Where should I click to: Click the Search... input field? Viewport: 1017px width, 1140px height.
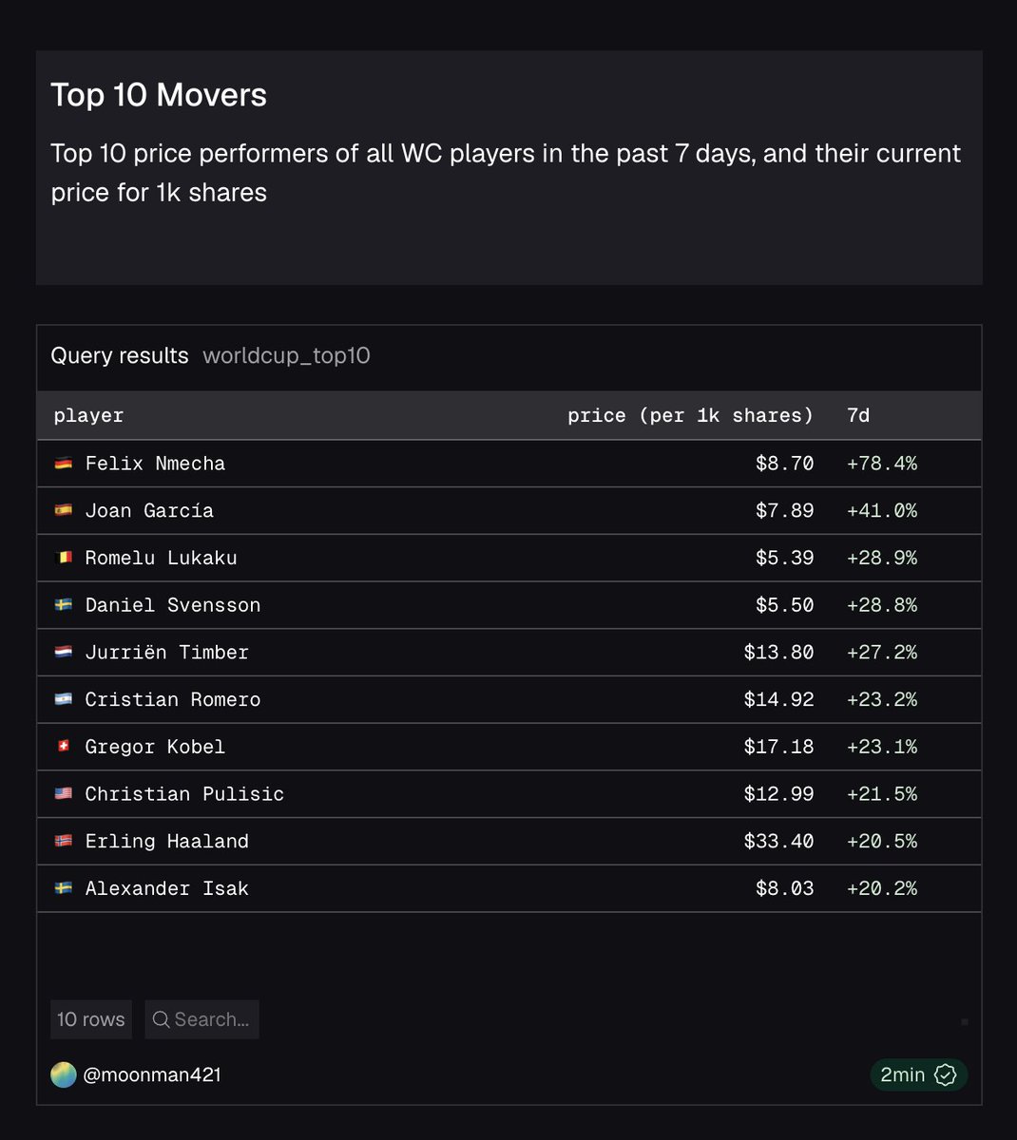(x=202, y=1019)
